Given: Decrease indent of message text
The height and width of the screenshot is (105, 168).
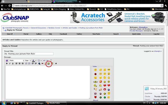Looking at the screenshot, I should [x=33, y=64].
